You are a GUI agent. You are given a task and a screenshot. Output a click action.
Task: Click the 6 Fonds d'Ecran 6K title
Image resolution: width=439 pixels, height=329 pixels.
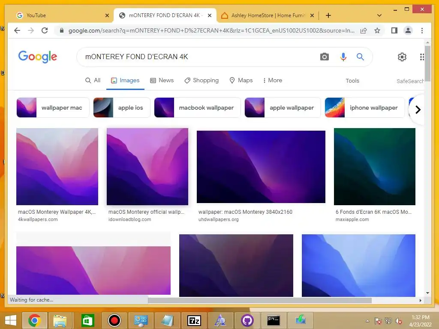pyautogui.click(x=373, y=212)
